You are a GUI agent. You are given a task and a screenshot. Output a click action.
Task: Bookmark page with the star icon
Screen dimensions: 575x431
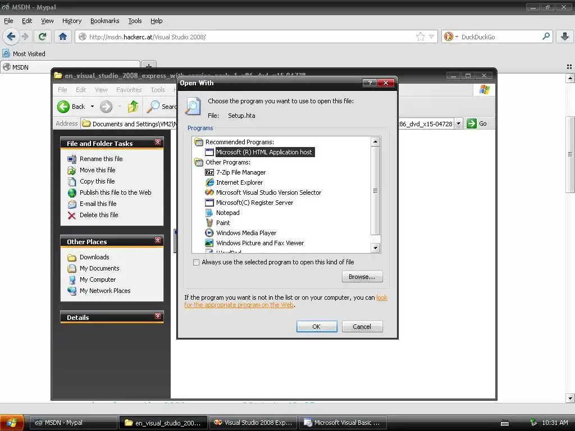[420, 36]
